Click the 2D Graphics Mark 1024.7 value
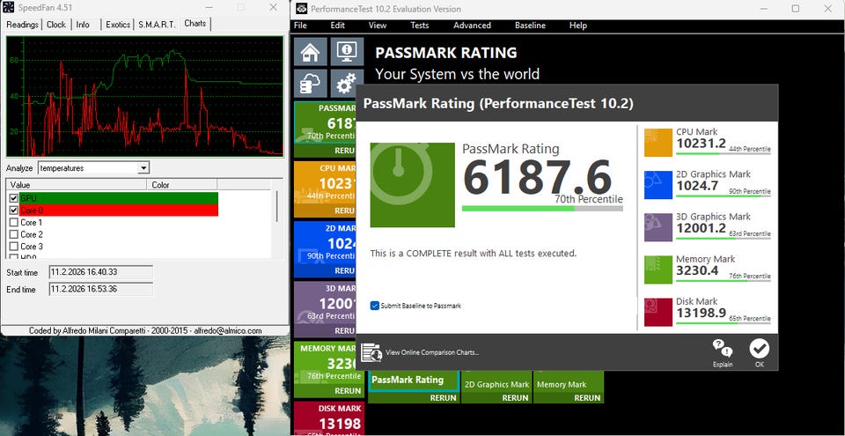Viewport: 845px width, 436px height. (697, 186)
